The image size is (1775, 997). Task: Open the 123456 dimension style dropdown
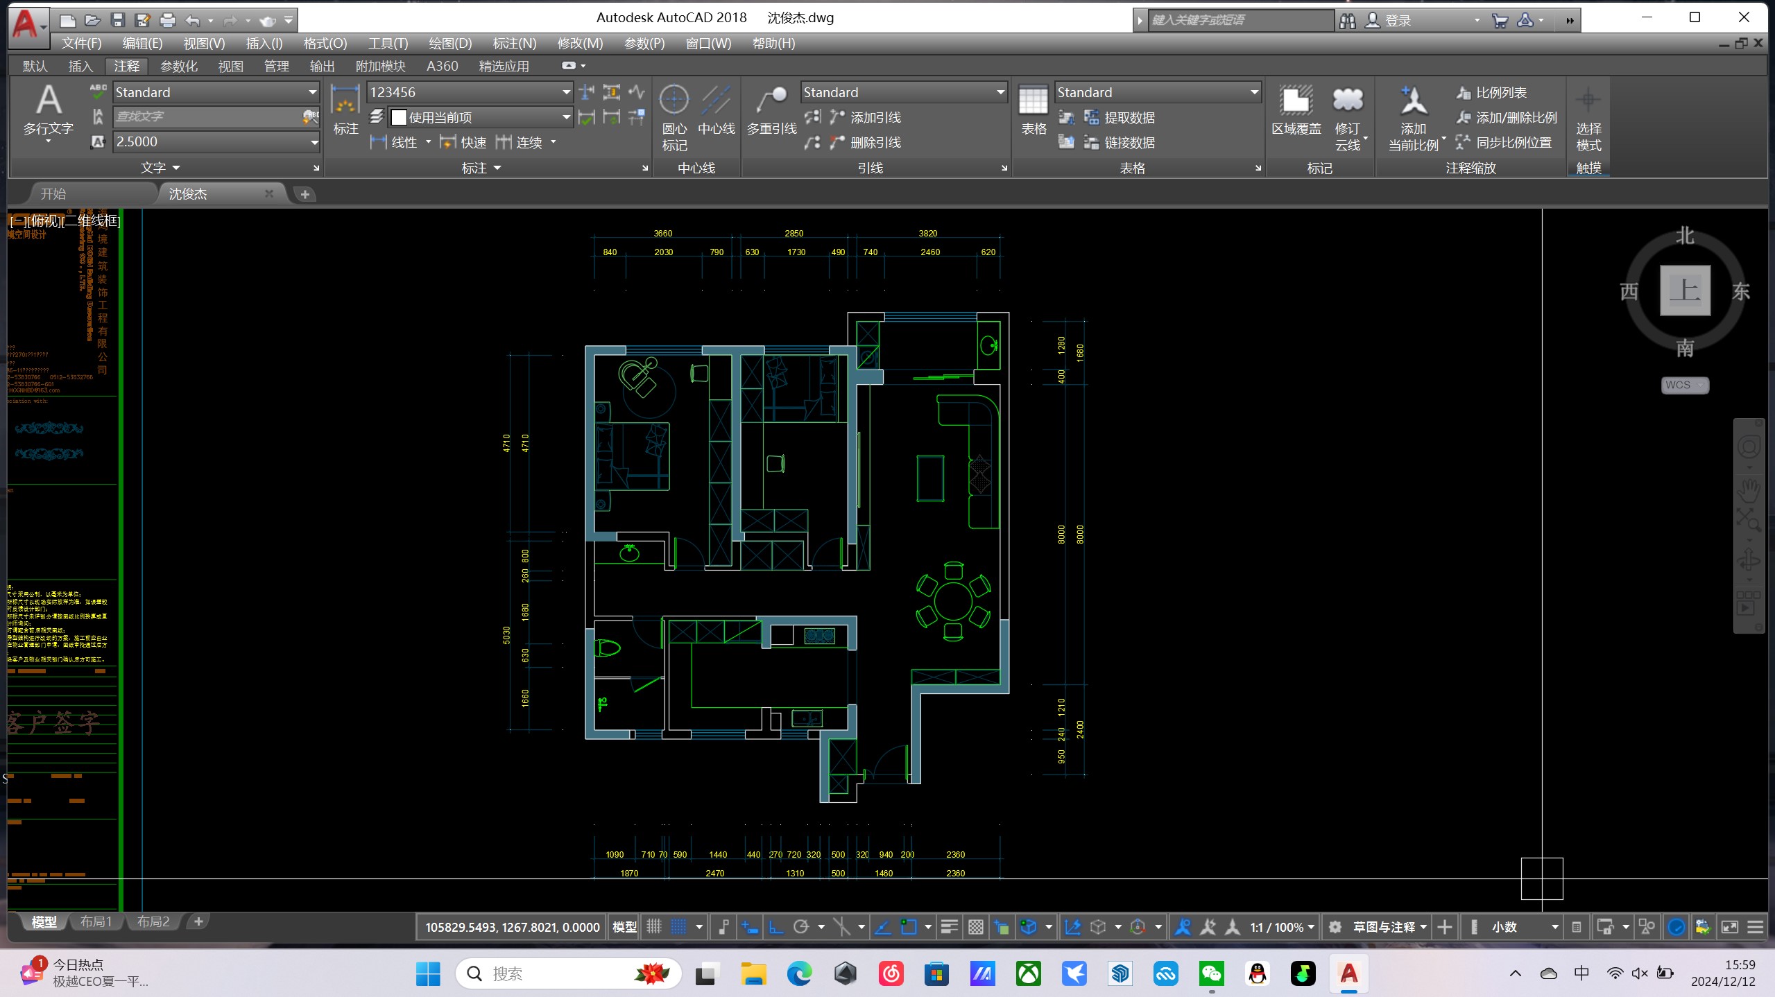click(566, 92)
